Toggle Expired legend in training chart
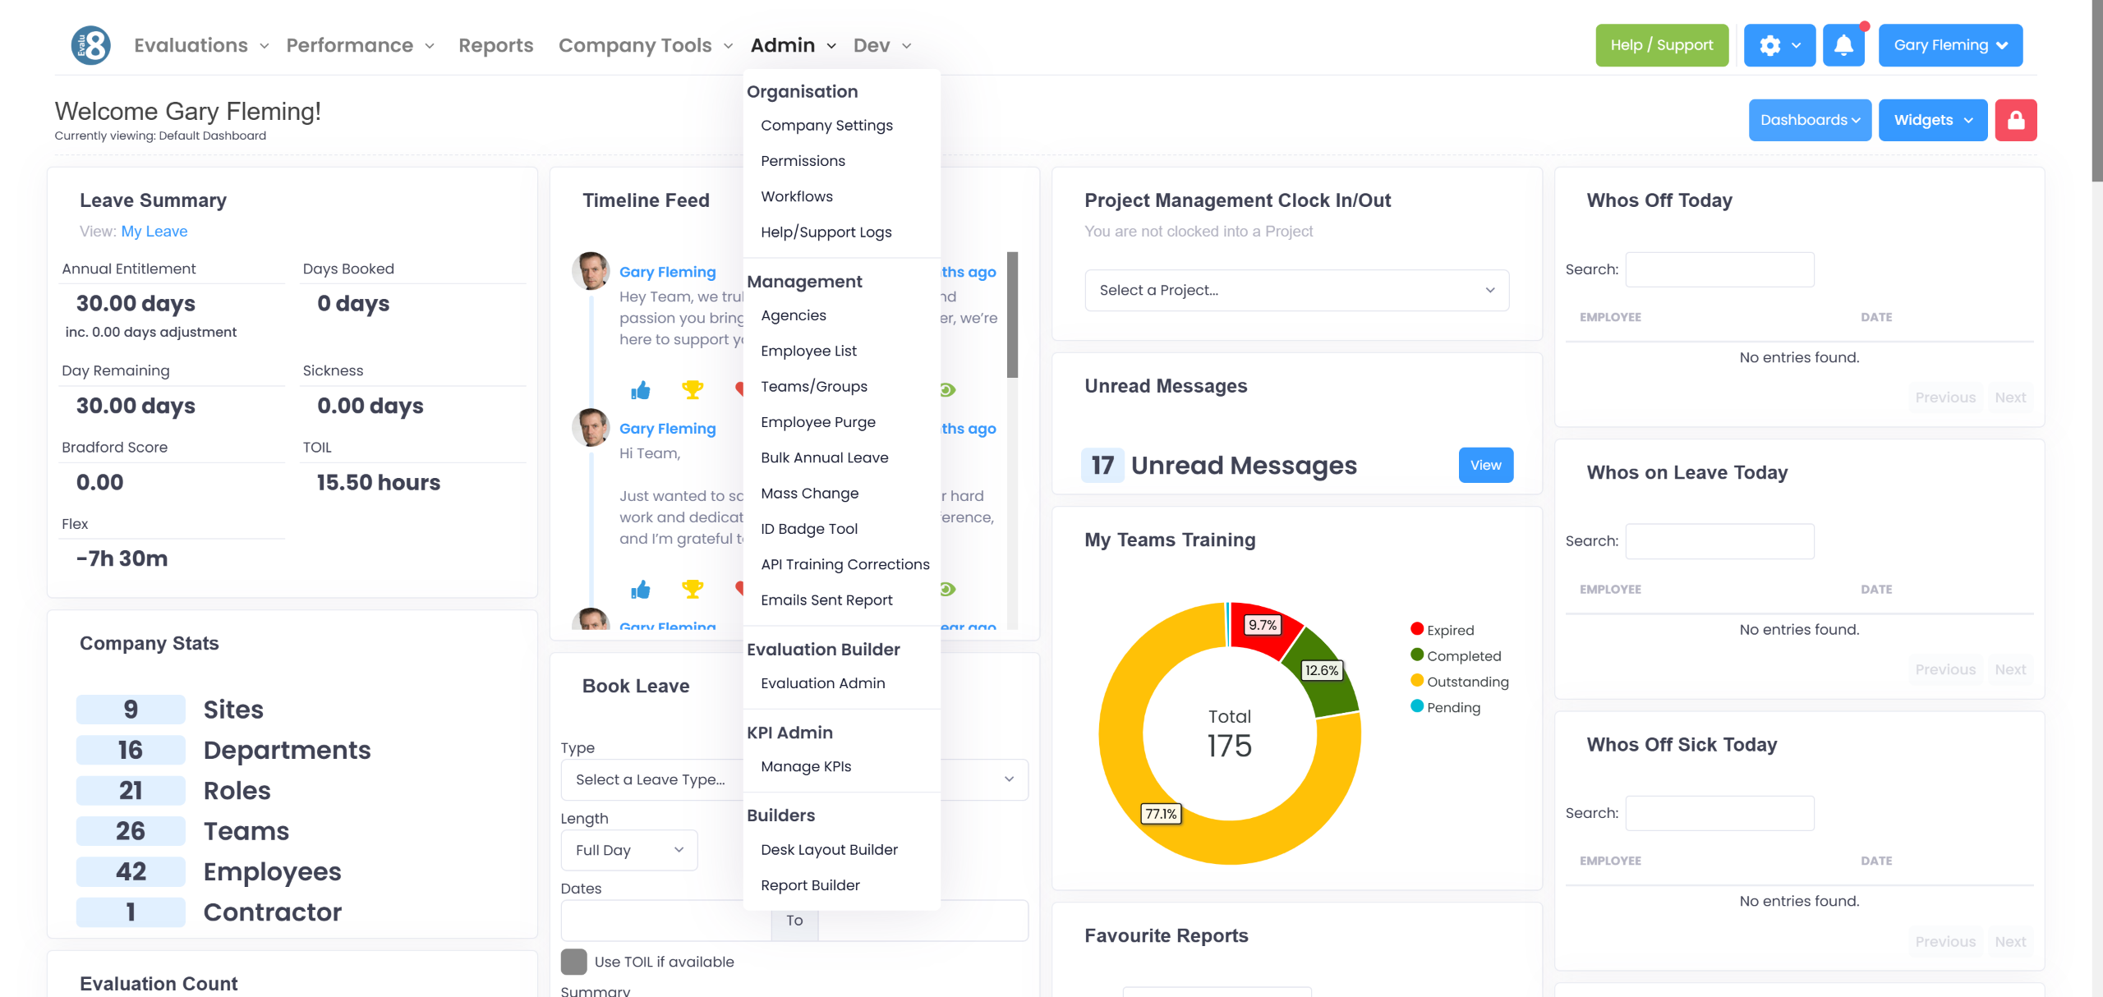Screen dimensions: 2103x997 point(1450,630)
